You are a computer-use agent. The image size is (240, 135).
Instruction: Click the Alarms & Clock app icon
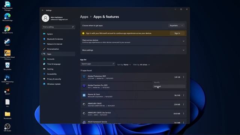click(84, 95)
